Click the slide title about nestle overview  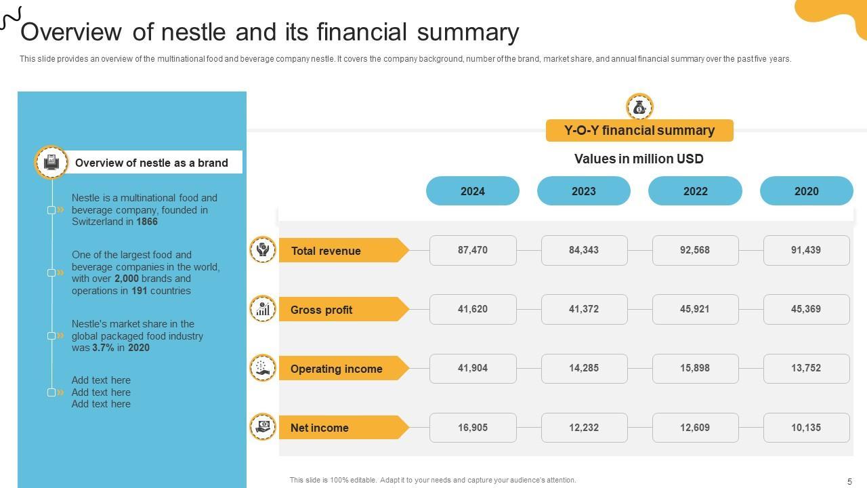click(x=270, y=32)
